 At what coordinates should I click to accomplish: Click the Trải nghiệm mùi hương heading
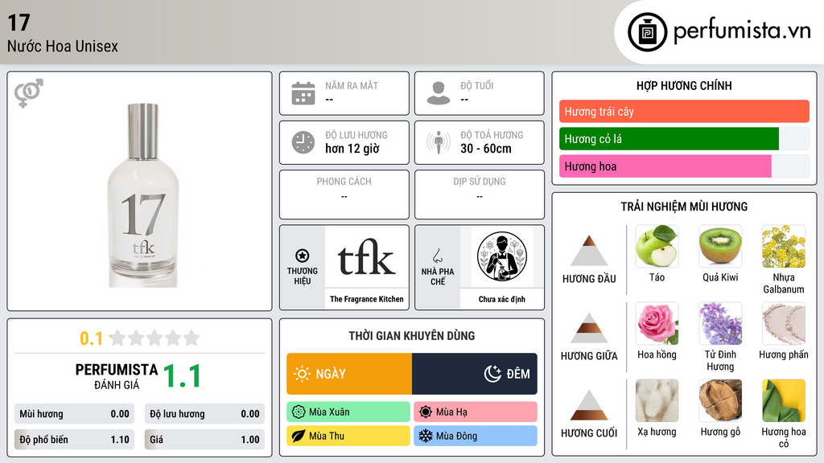click(684, 207)
